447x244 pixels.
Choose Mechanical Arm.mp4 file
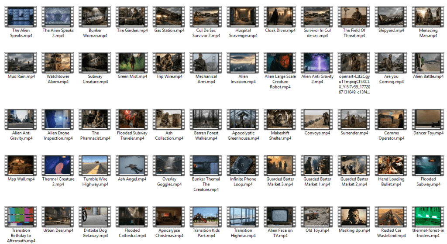pyautogui.click(x=206, y=63)
